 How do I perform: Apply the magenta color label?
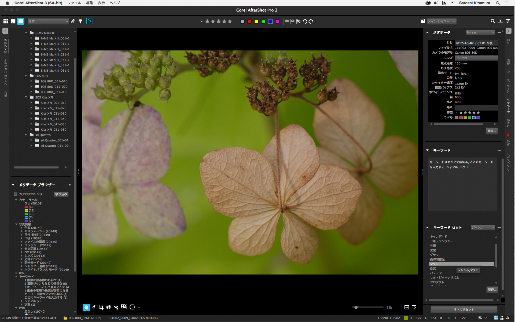tap(277, 21)
